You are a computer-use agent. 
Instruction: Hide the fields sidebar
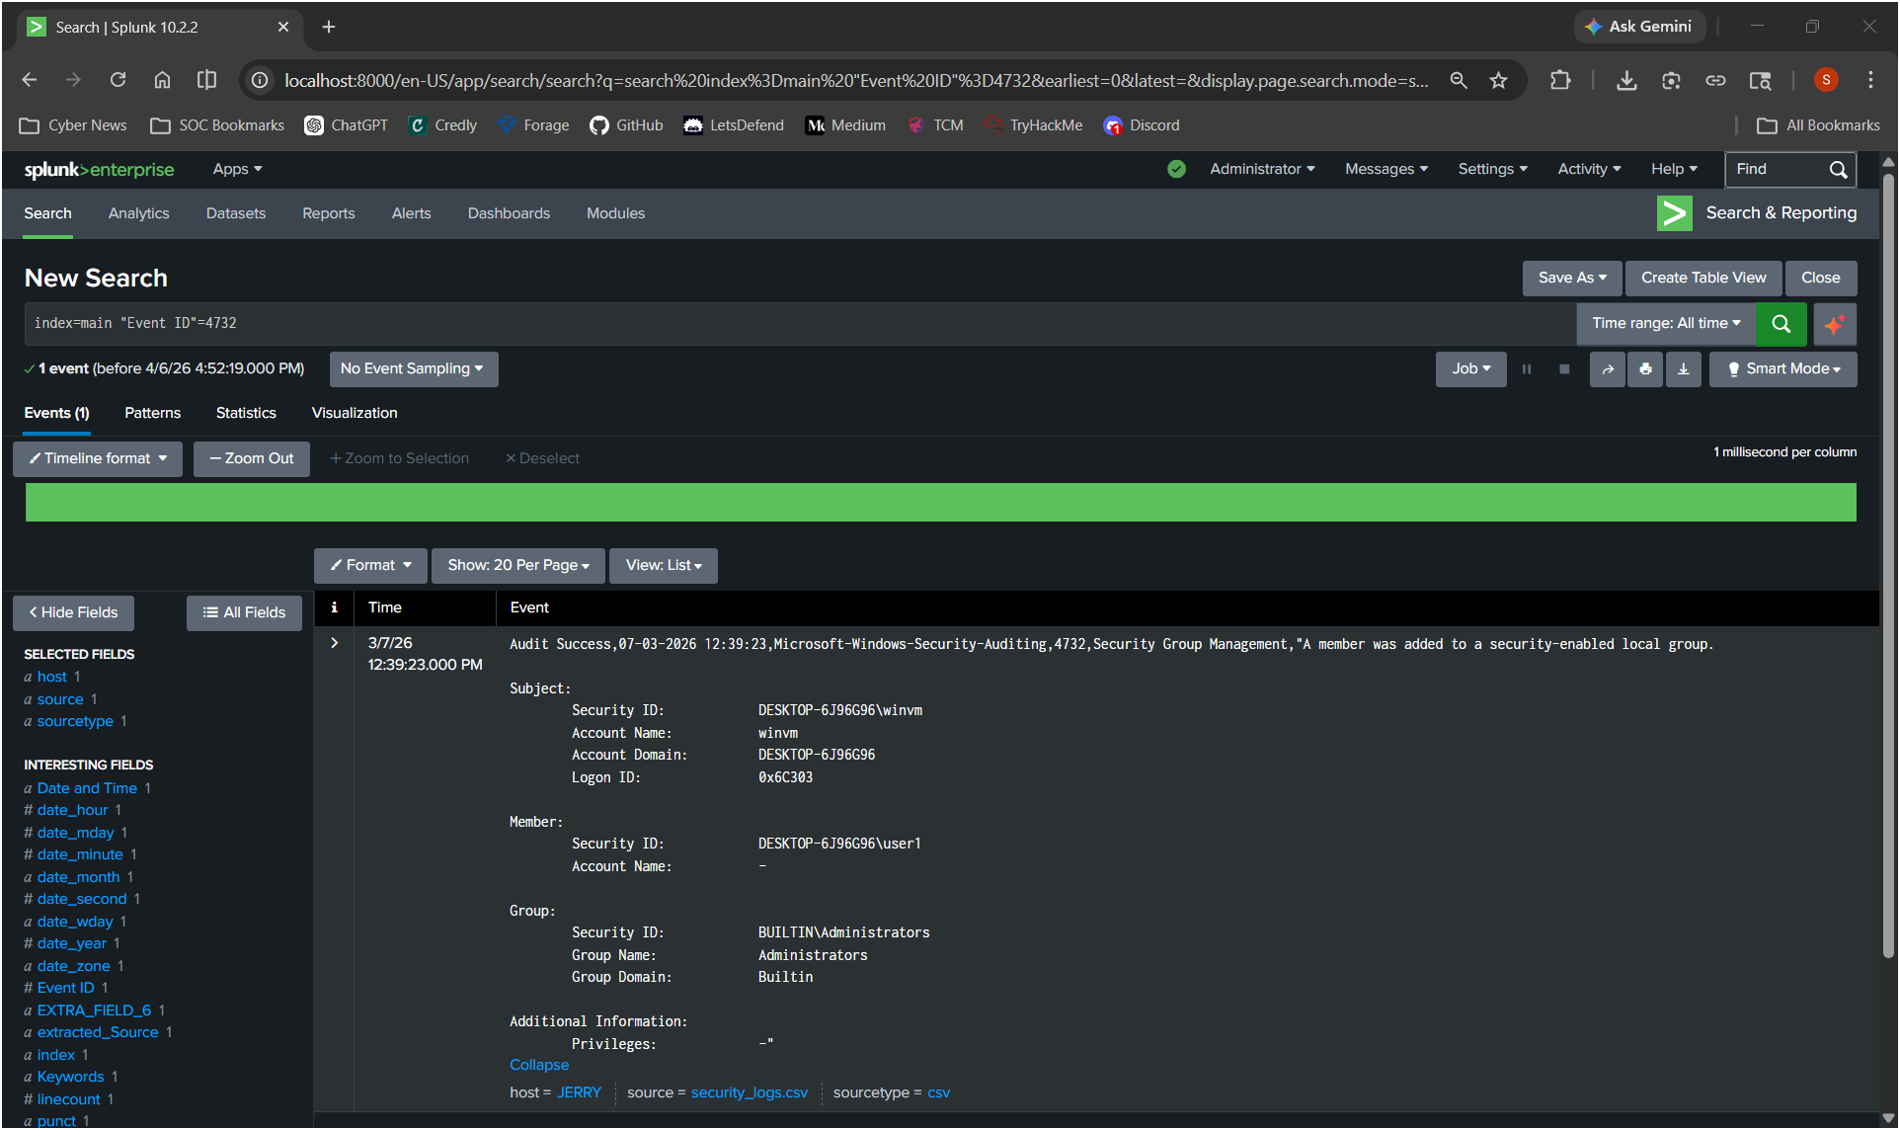click(73, 612)
